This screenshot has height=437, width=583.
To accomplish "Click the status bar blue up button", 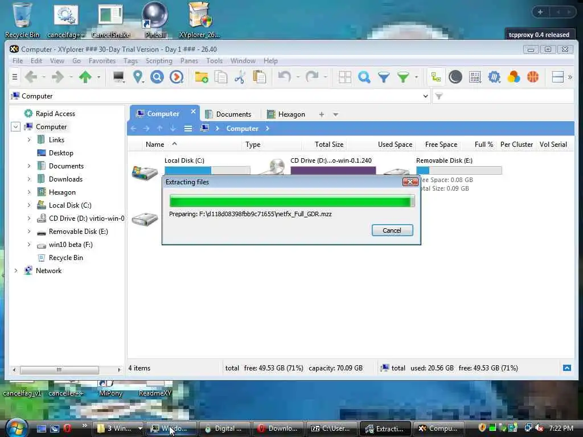I will [567, 368].
